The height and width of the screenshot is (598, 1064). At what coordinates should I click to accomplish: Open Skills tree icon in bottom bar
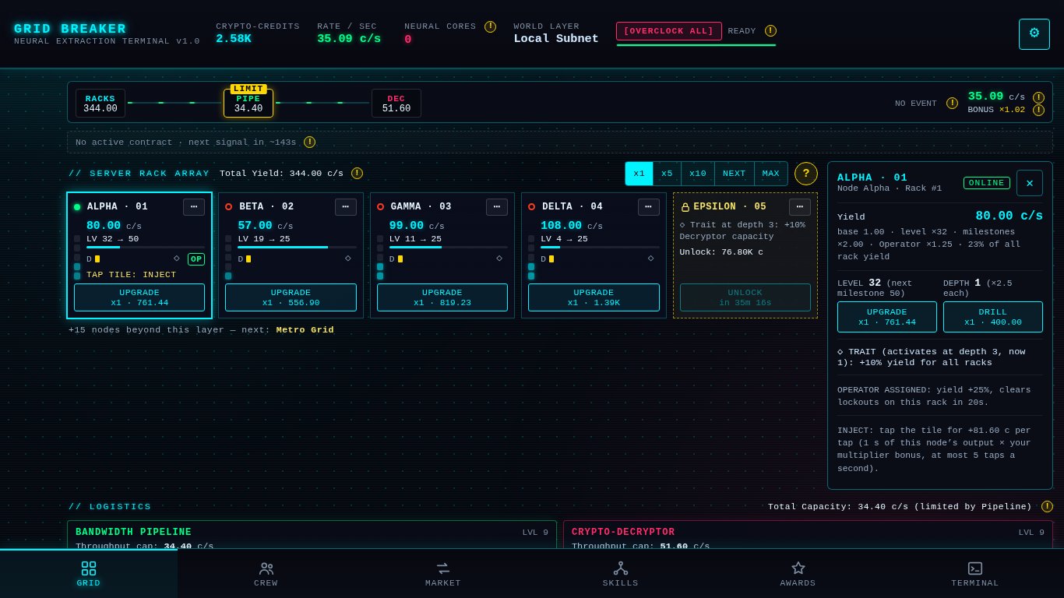pos(620,568)
